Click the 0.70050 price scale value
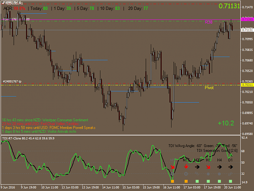 pyautogui.click(x=247, y=102)
